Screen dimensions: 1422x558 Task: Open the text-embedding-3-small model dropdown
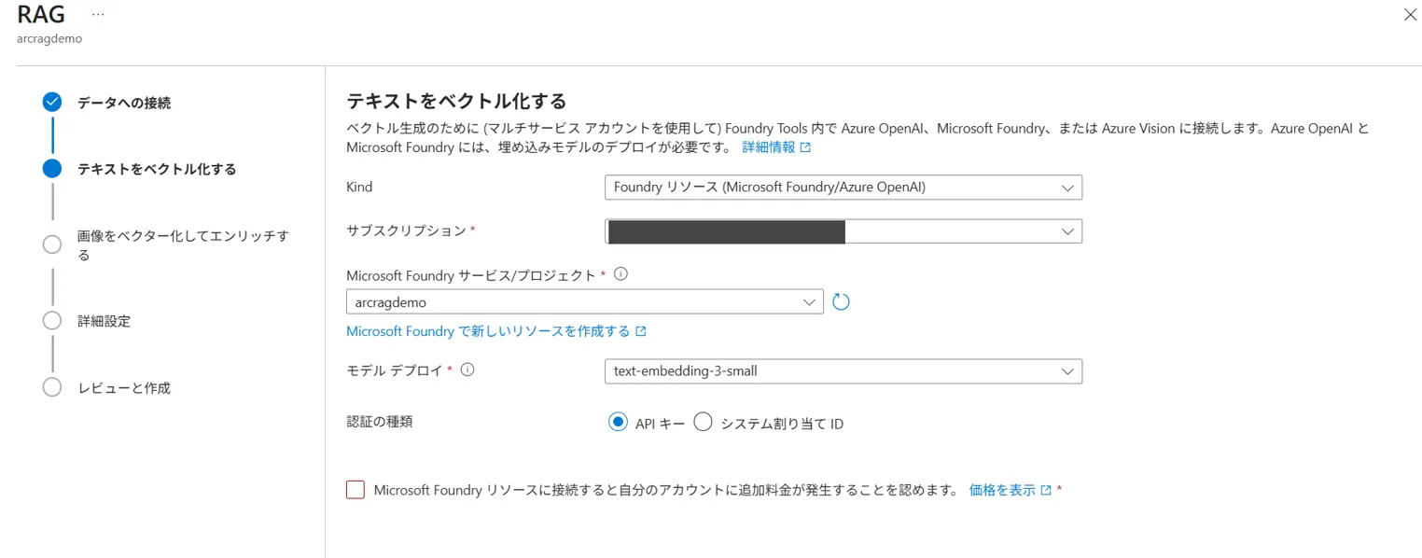(x=843, y=370)
